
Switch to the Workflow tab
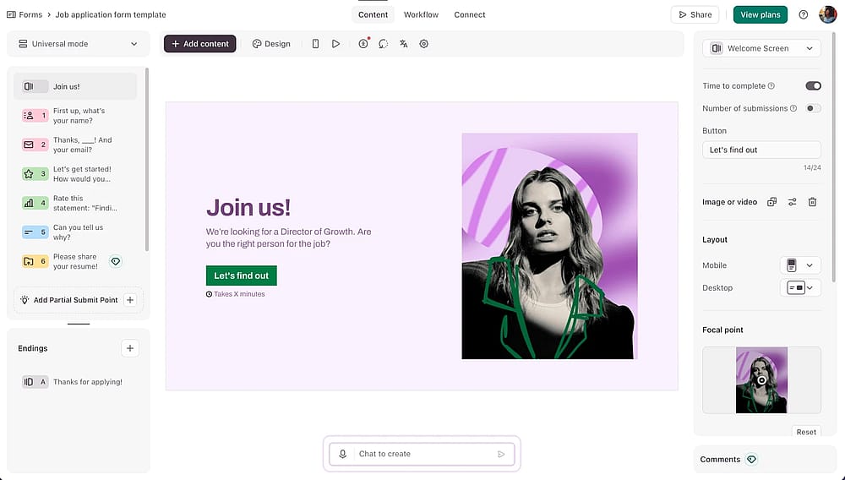click(x=421, y=14)
